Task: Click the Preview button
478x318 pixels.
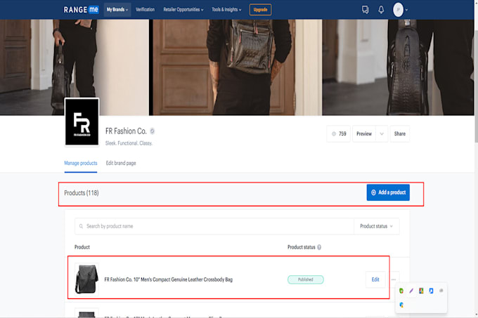Action: click(364, 134)
